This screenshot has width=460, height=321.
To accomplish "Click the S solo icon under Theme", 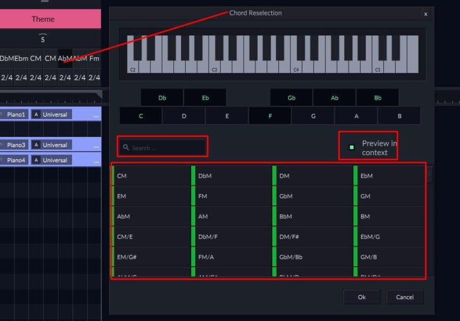I will tap(42, 39).
